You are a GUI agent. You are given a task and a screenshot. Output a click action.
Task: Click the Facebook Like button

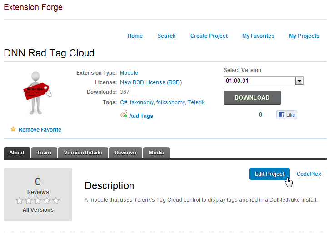(286, 115)
